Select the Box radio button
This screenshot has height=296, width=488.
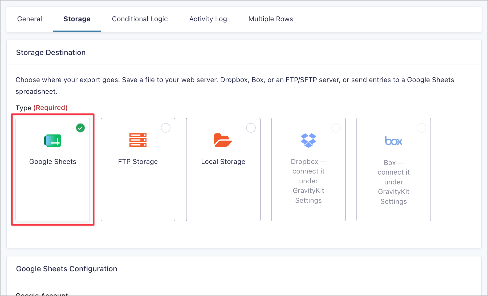[x=421, y=128]
